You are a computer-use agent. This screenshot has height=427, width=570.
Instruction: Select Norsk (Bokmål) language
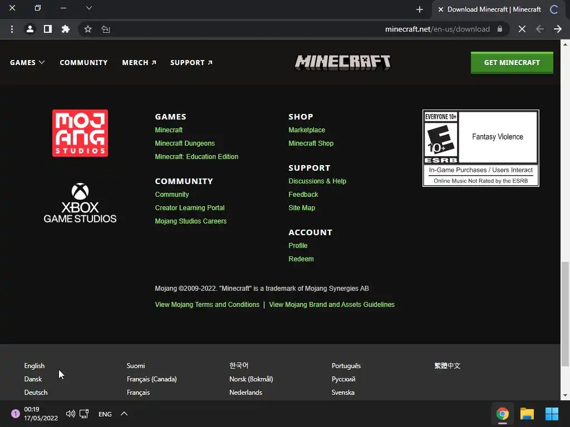click(251, 379)
